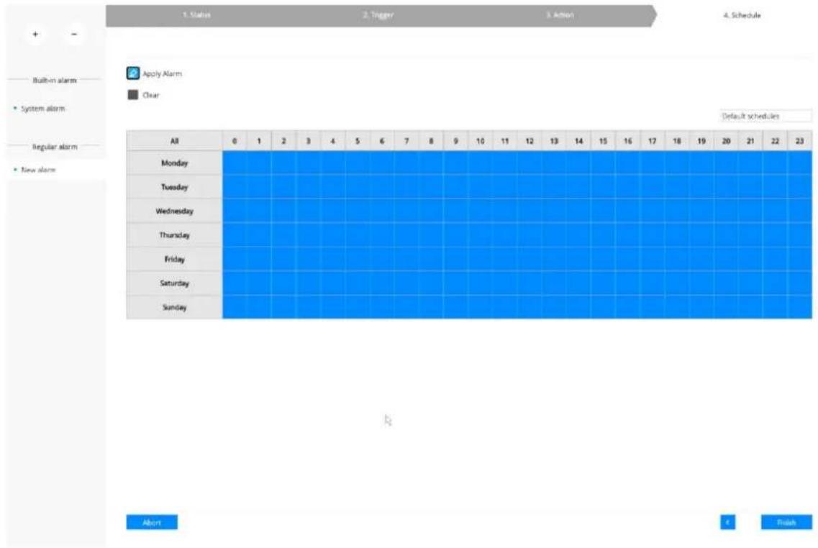
Task: Open the Default schedules dropdown
Action: (765, 117)
